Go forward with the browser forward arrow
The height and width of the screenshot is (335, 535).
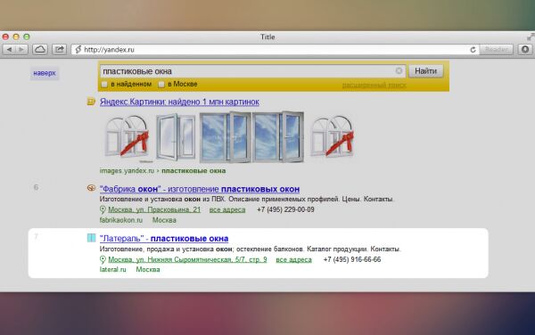click(21, 50)
